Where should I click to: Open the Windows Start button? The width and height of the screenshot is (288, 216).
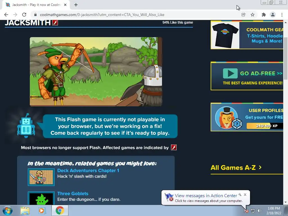pos(8,210)
